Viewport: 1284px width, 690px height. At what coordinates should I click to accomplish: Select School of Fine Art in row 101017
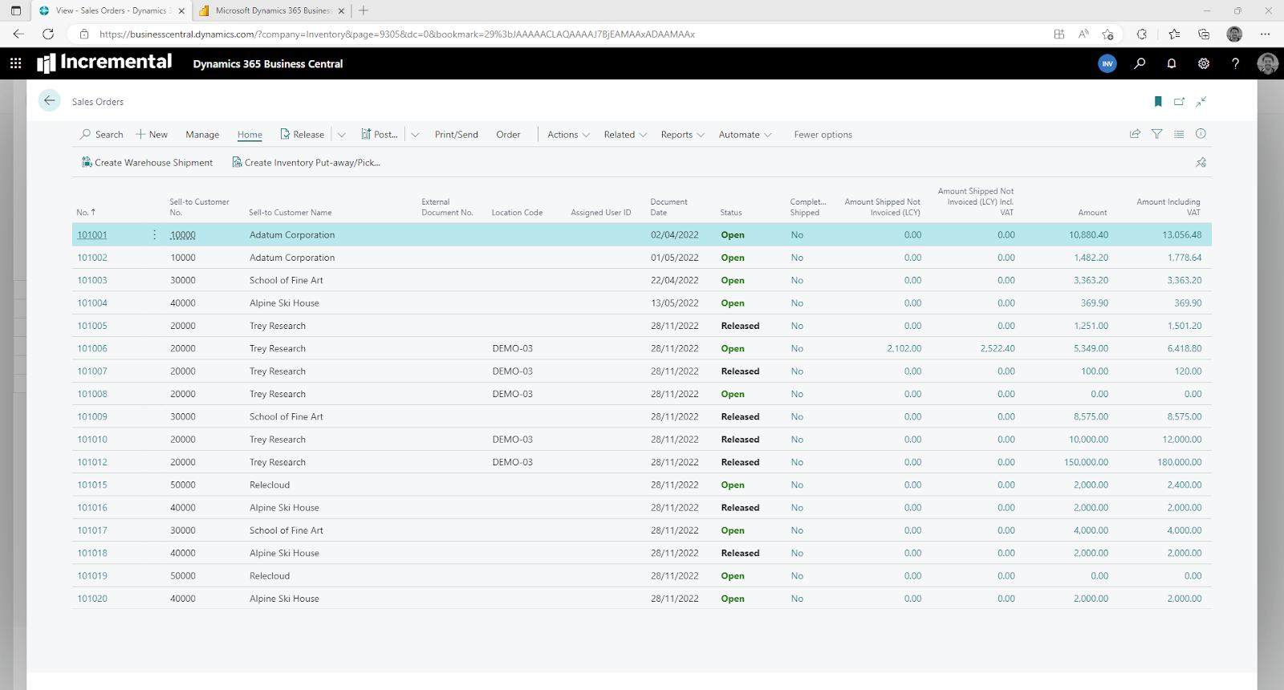point(286,530)
